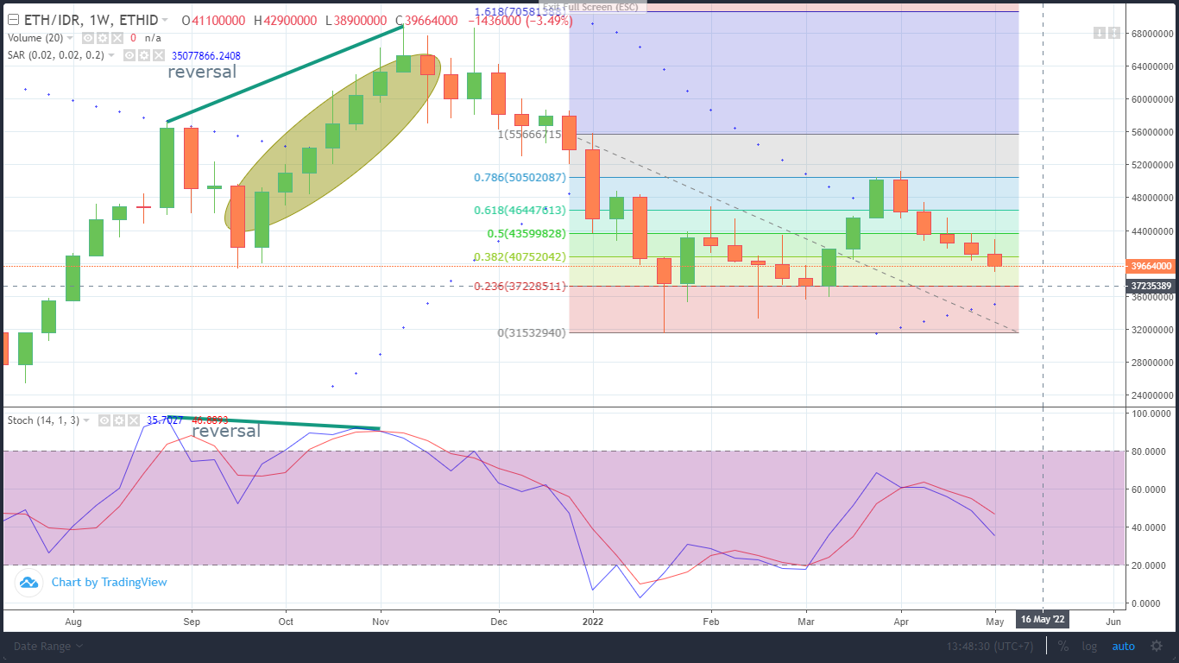
Task: Open the Date Range menu
Action: (x=48, y=646)
